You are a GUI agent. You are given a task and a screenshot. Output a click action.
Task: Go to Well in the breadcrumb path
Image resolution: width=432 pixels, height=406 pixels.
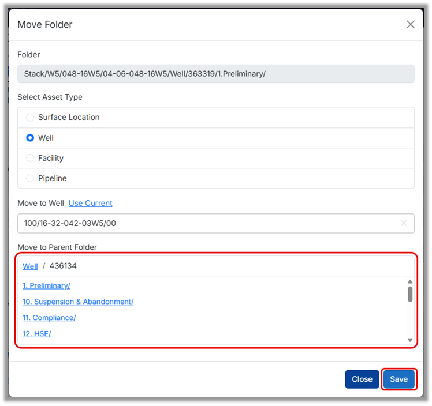tap(30, 266)
